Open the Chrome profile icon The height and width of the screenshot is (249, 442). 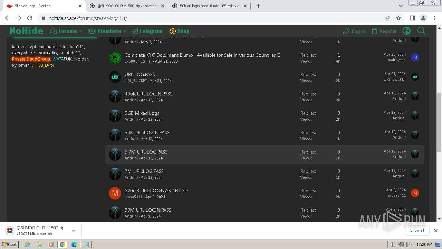click(x=423, y=18)
